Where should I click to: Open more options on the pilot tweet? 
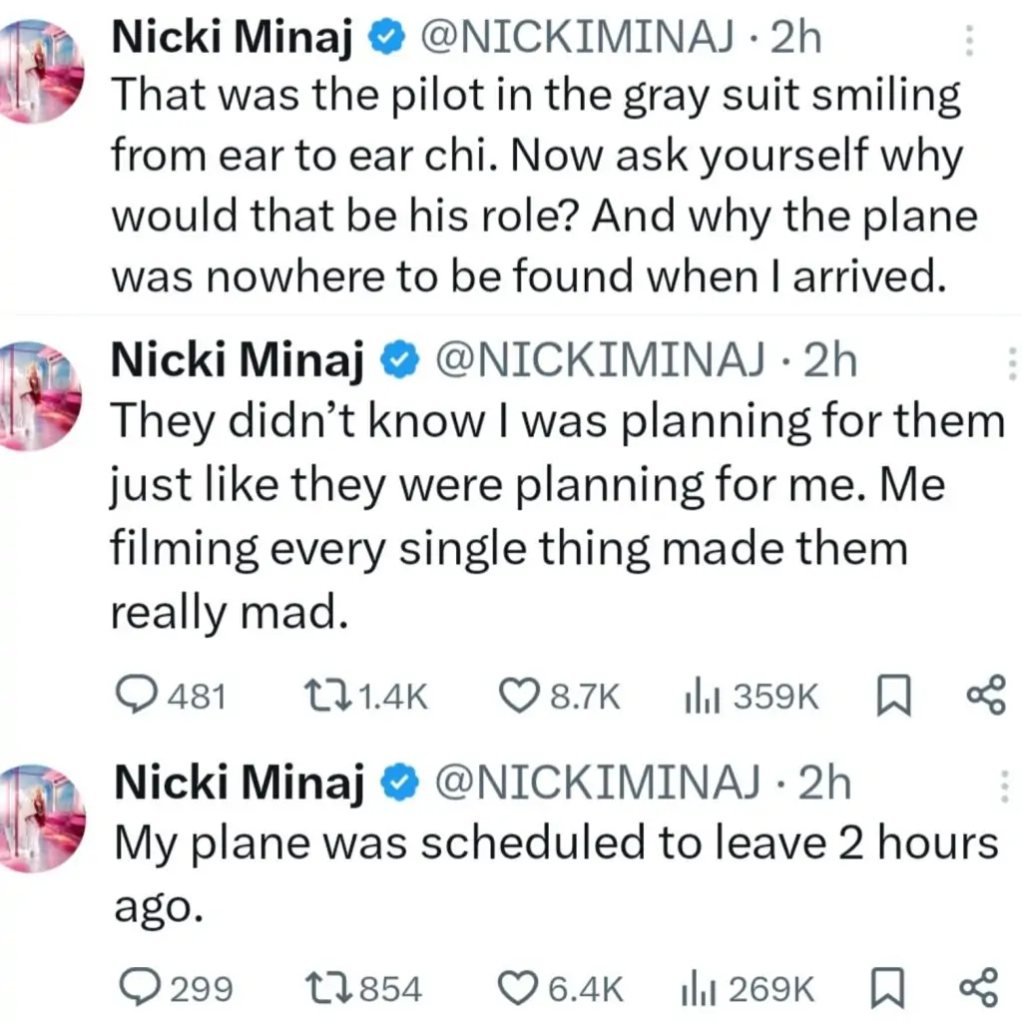coord(969,42)
